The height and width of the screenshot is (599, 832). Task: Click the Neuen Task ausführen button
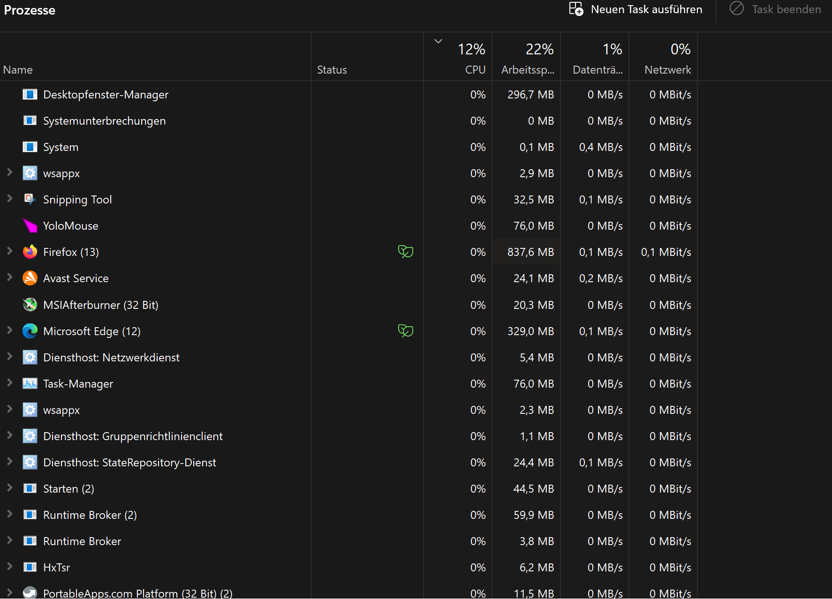click(635, 9)
